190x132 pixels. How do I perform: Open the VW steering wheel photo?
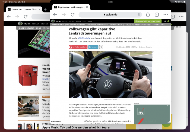click(x=110, y=74)
